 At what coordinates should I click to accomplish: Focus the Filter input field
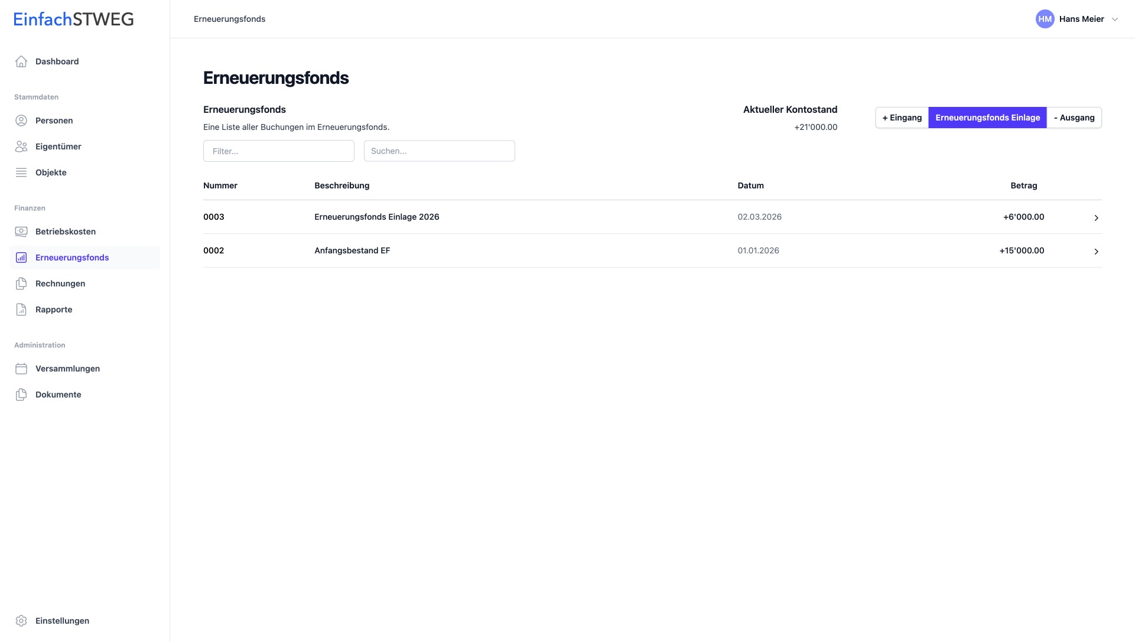click(x=278, y=151)
